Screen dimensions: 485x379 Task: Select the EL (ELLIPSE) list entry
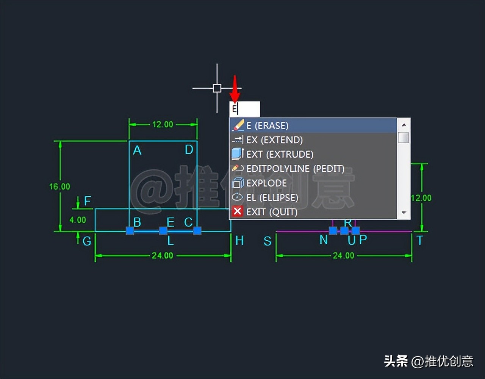click(x=273, y=197)
